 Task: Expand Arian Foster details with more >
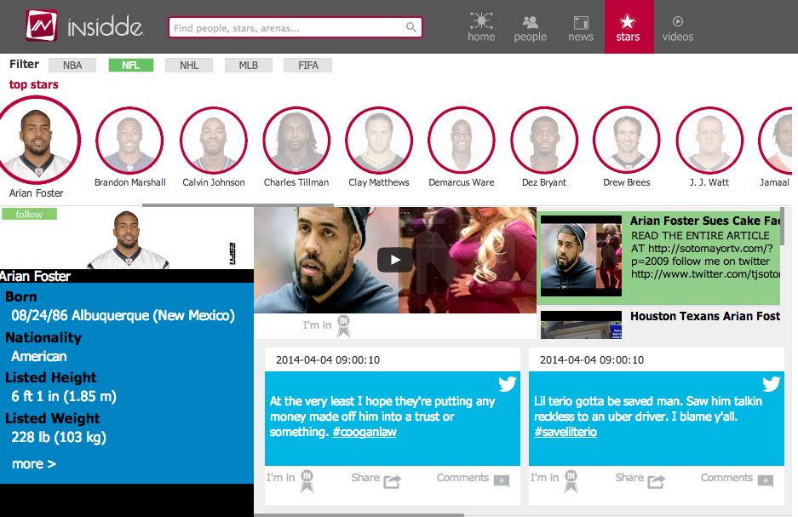tap(34, 464)
